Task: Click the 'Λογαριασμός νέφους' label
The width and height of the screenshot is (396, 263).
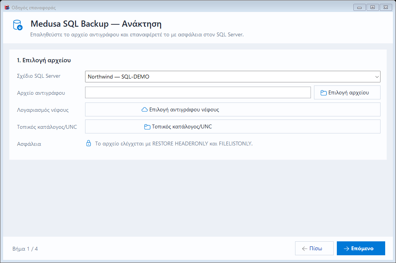Action: click(43, 110)
